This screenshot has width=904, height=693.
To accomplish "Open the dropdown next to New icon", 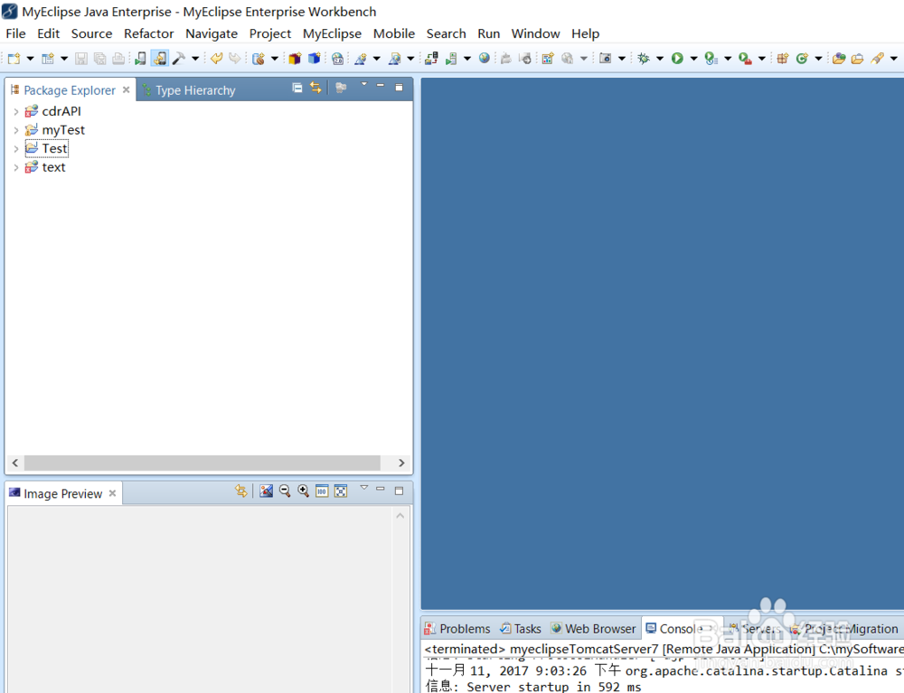I will pos(30,58).
